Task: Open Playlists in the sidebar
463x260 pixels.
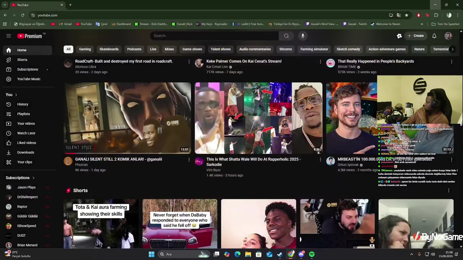Action: [27, 114]
